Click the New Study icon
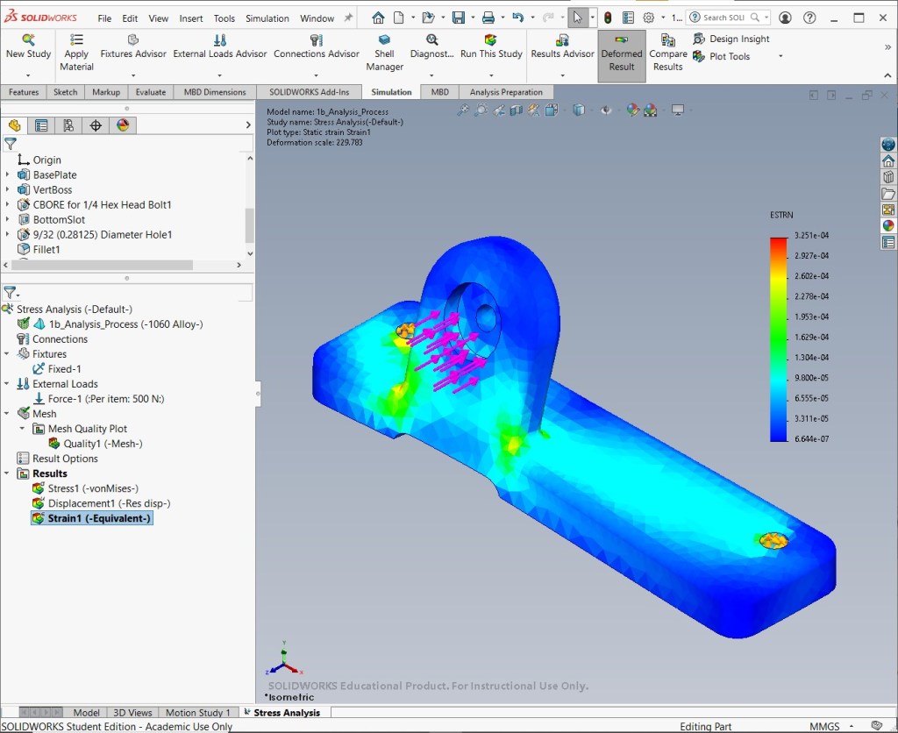 [28, 39]
